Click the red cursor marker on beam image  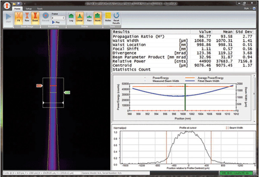(x=38, y=86)
